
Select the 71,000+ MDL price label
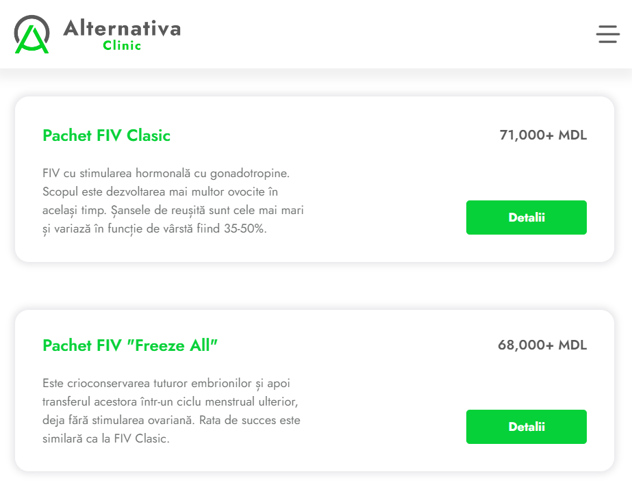point(543,135)
